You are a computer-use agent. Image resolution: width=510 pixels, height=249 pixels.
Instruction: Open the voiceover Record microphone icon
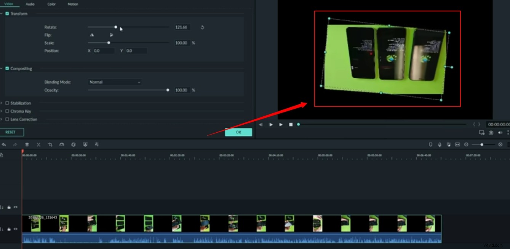pyautogui.click(x=440, y=144)
